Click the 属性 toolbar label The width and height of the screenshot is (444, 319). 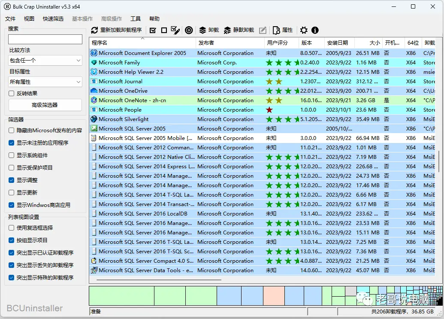coord(287,30)
